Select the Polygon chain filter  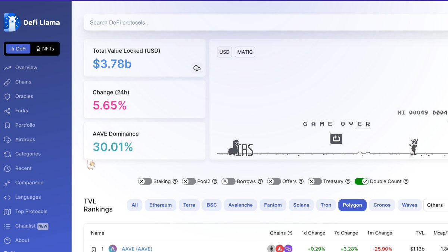[352, 205]
